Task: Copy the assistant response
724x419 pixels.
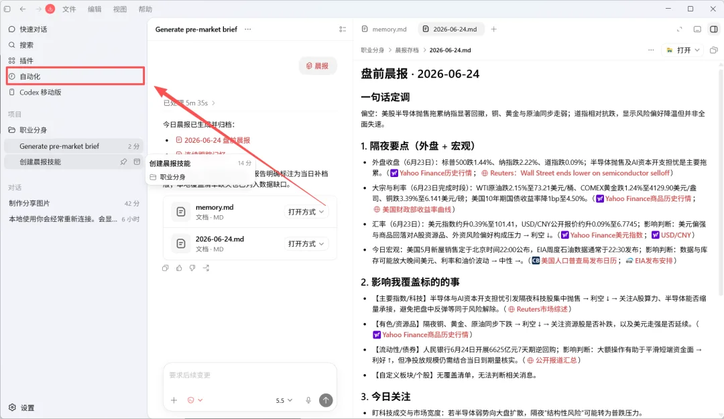Action: 166,268
